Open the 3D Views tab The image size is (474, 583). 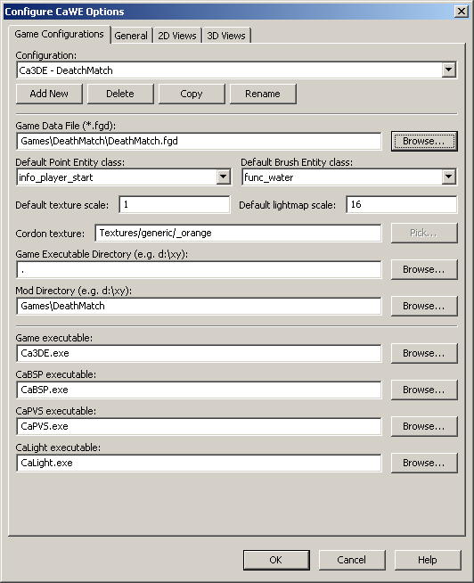coord(226,36)
